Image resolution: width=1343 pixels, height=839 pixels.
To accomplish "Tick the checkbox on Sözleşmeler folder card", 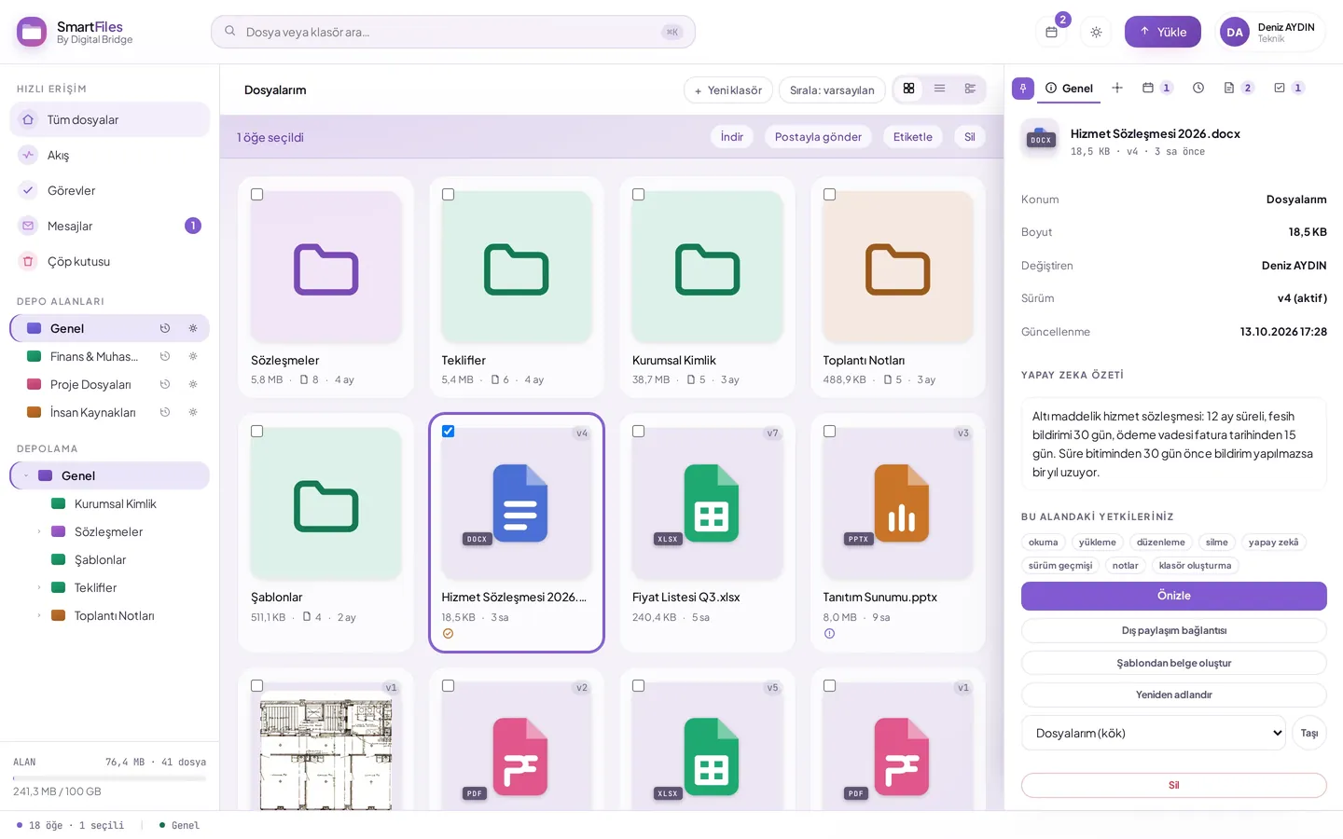I will pyautogui.click(x=257, y=195).
